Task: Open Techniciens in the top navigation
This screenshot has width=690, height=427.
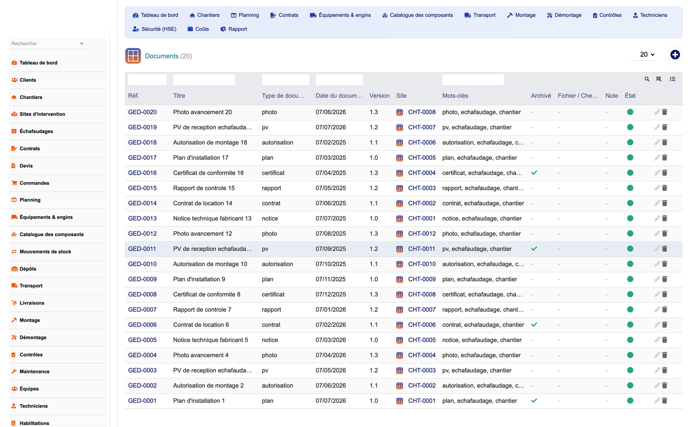Action: [x=650, y=15]
